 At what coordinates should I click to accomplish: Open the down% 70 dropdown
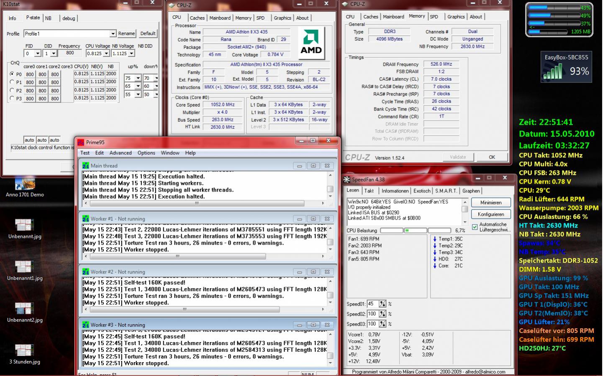coord(156,78)
